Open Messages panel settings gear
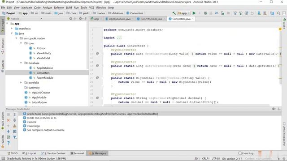The width and height of the screenshot is (287, 161). [x=274, y=109]
